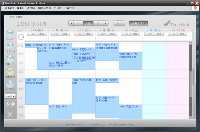Open the ツール(T) menu
This screenshot has height=132, width=200.
coord(58,8)
